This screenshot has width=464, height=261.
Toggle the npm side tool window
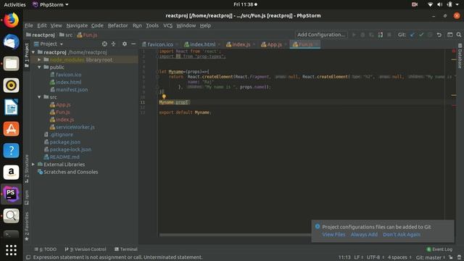click(x=27, y=197)
